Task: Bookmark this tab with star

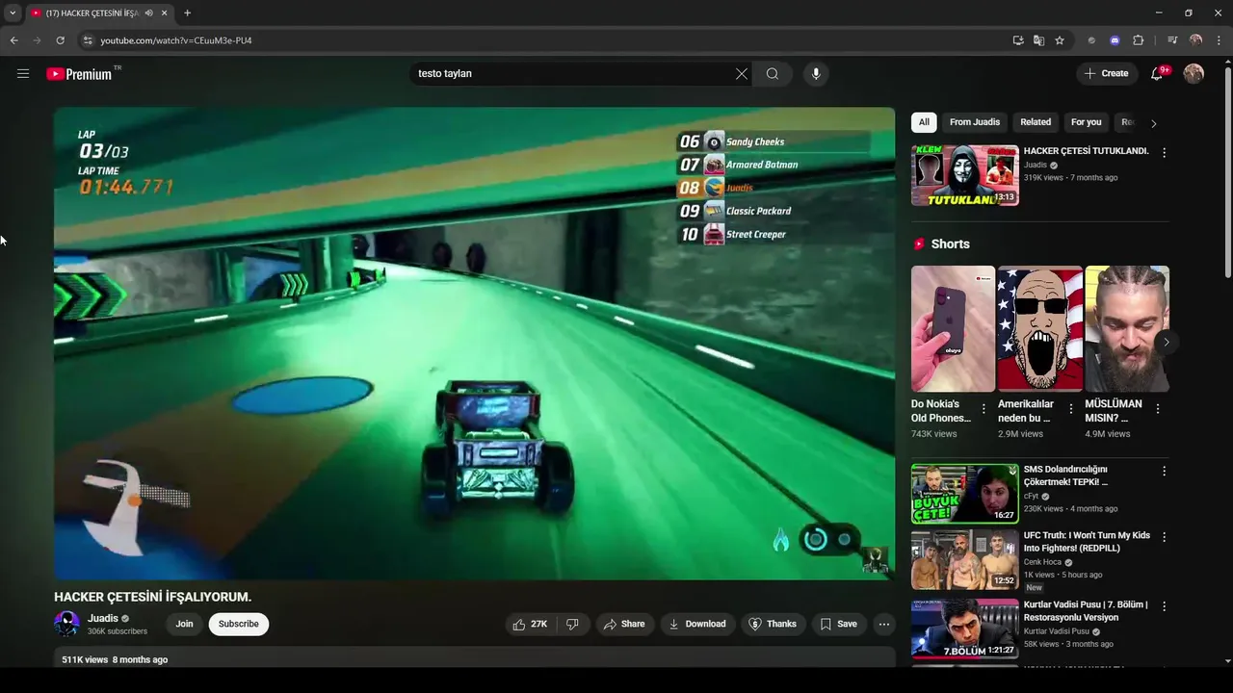Action: click(x=1060, y=40)
